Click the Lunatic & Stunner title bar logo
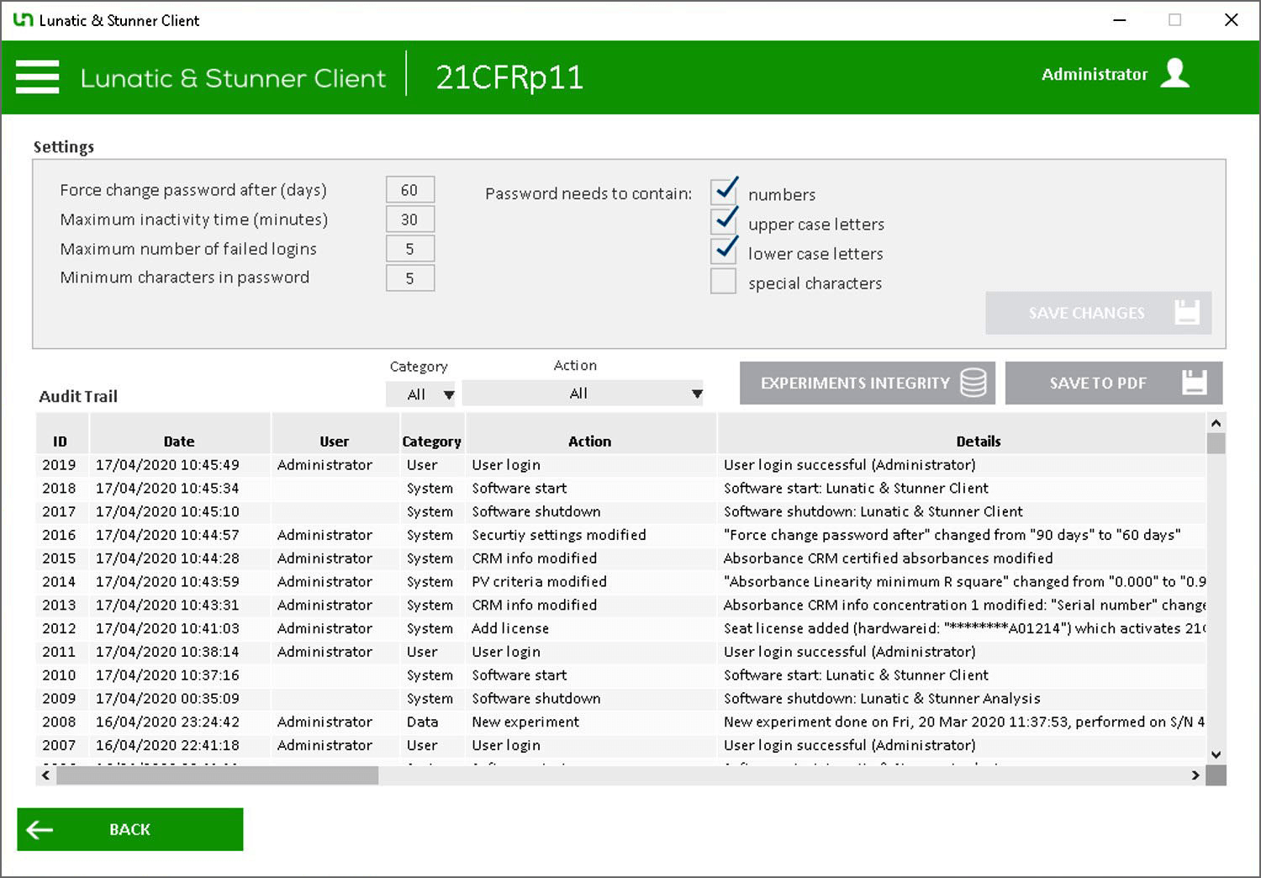The height and width of the screenshot is (878, 1261). (x=23, y=20)
